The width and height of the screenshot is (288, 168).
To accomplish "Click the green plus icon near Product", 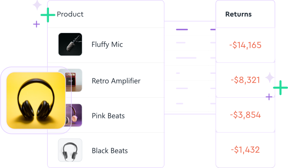I will [x=48, y=15].
